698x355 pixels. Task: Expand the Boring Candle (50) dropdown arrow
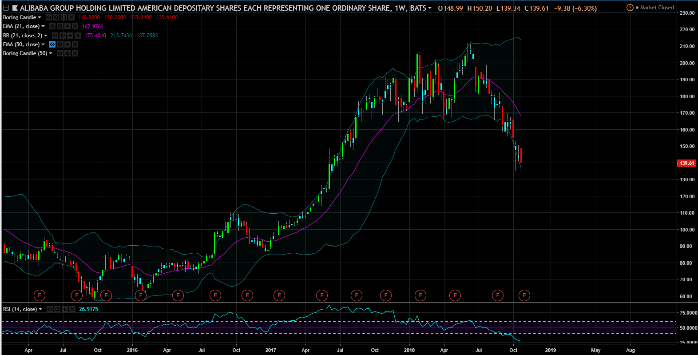point(51,53)
